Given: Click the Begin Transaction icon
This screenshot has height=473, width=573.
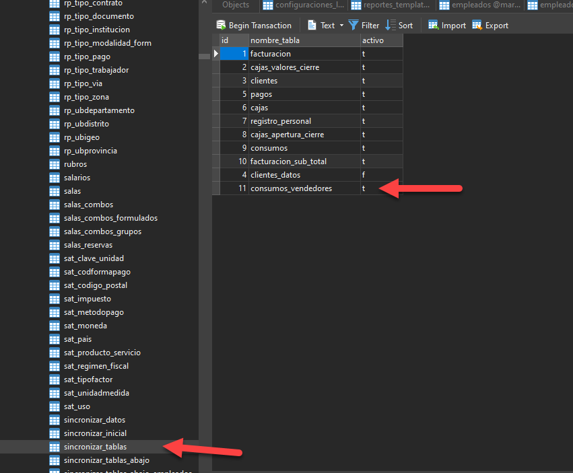Looking at the screenshot, I should pos(221,26).
